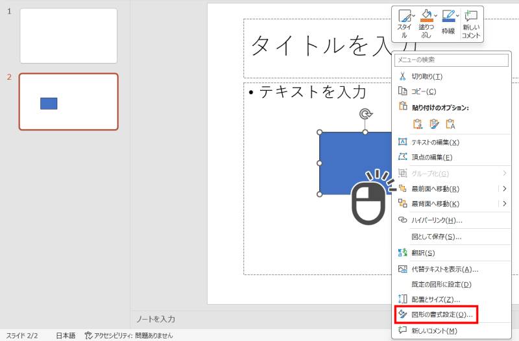This screenshot has width=519, height=341.
Task: Paste keeping source formatting icon
Action: 434,124
